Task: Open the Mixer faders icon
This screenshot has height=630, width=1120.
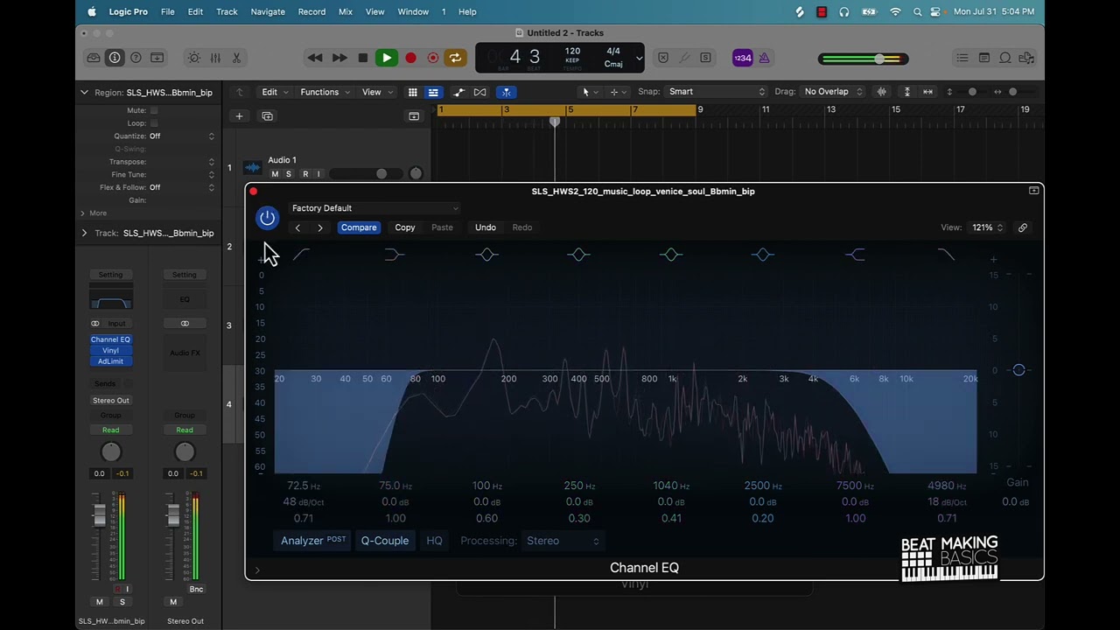Action: [215, 58]
